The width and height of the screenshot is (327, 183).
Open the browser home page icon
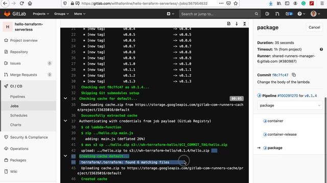coord(30,4)
